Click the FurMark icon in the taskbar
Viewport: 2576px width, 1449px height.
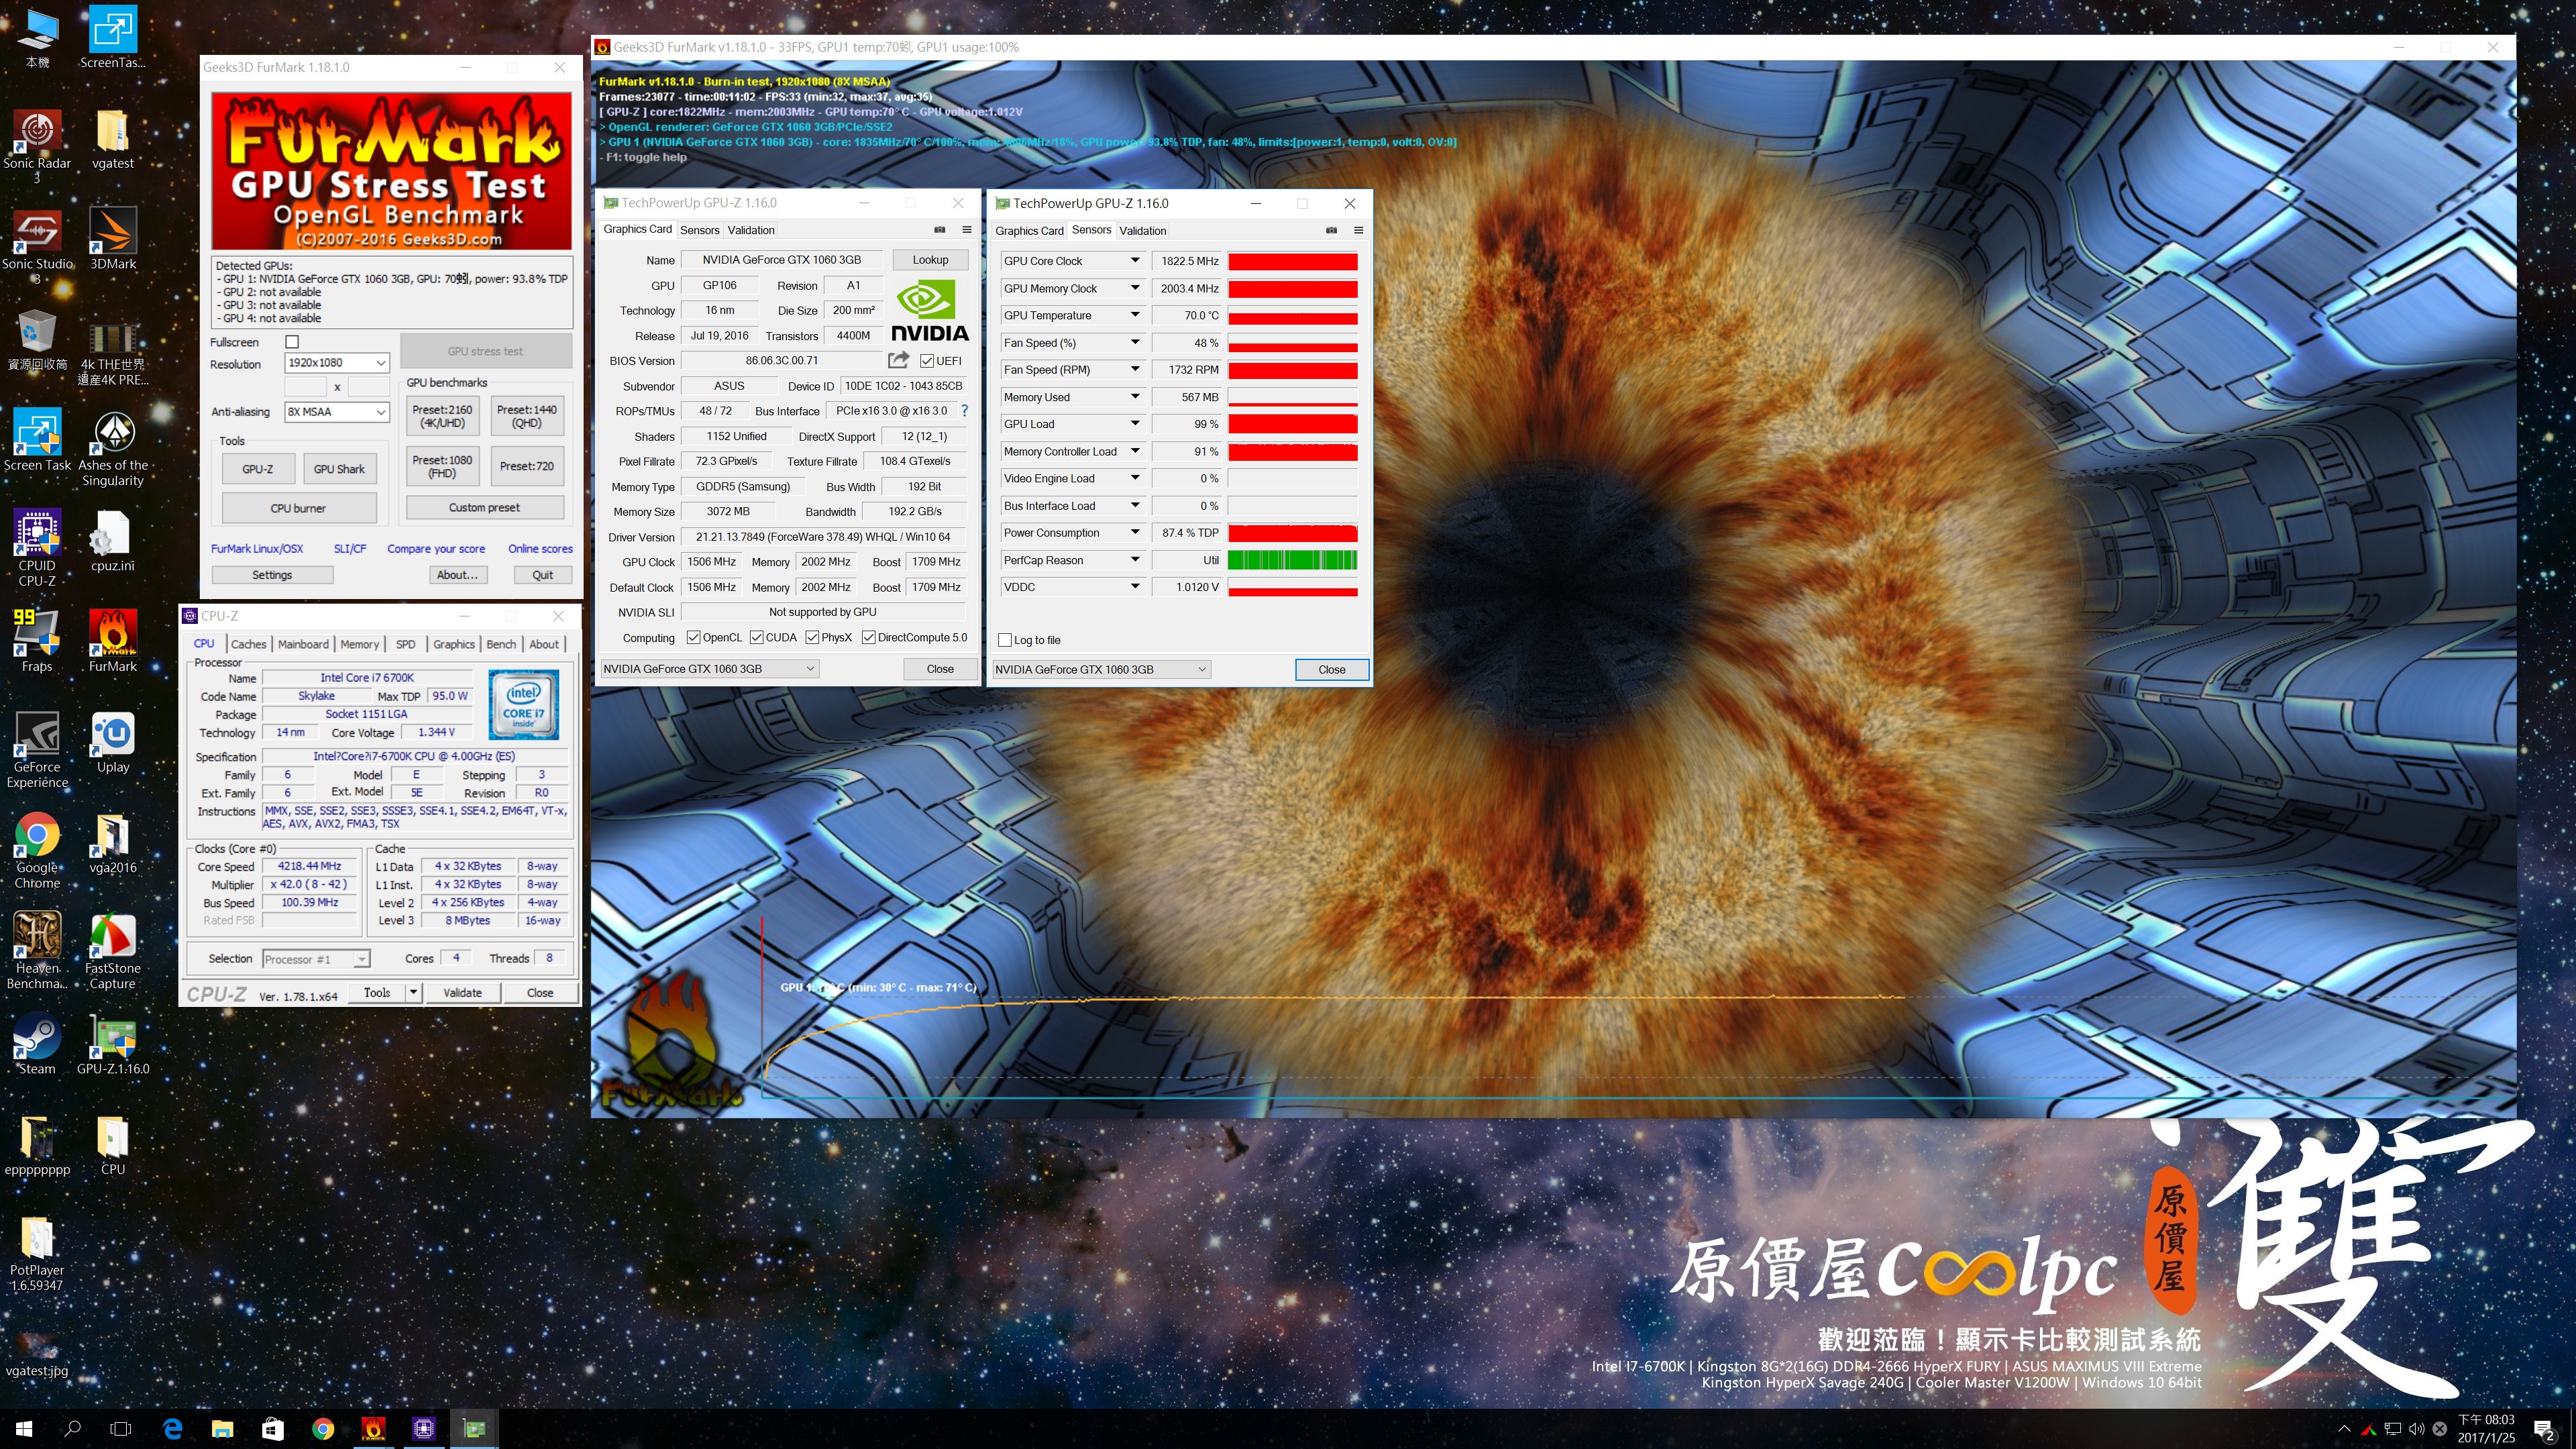click(x=373, y=1429)
